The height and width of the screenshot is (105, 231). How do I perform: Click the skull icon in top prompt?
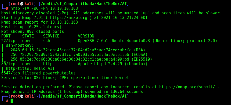tap(22, 4)
